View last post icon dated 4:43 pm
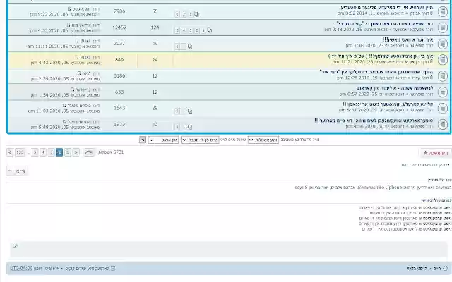This screenshot has height=282, width=452. coord(77,57)
